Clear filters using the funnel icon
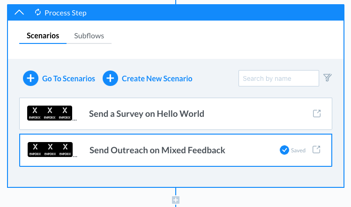 click(x=328, y=78)
